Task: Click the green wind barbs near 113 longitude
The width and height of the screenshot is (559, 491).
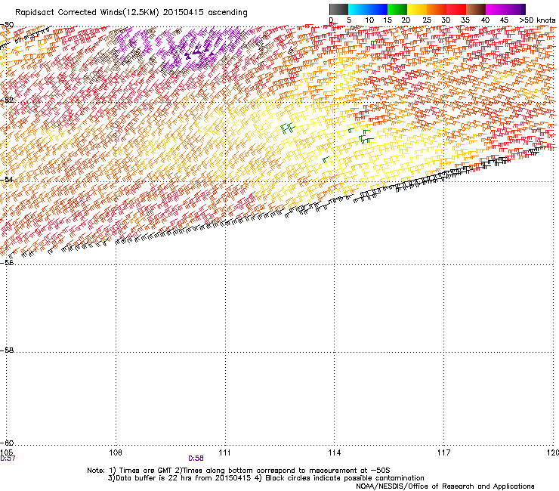Action: coord(287,128)
